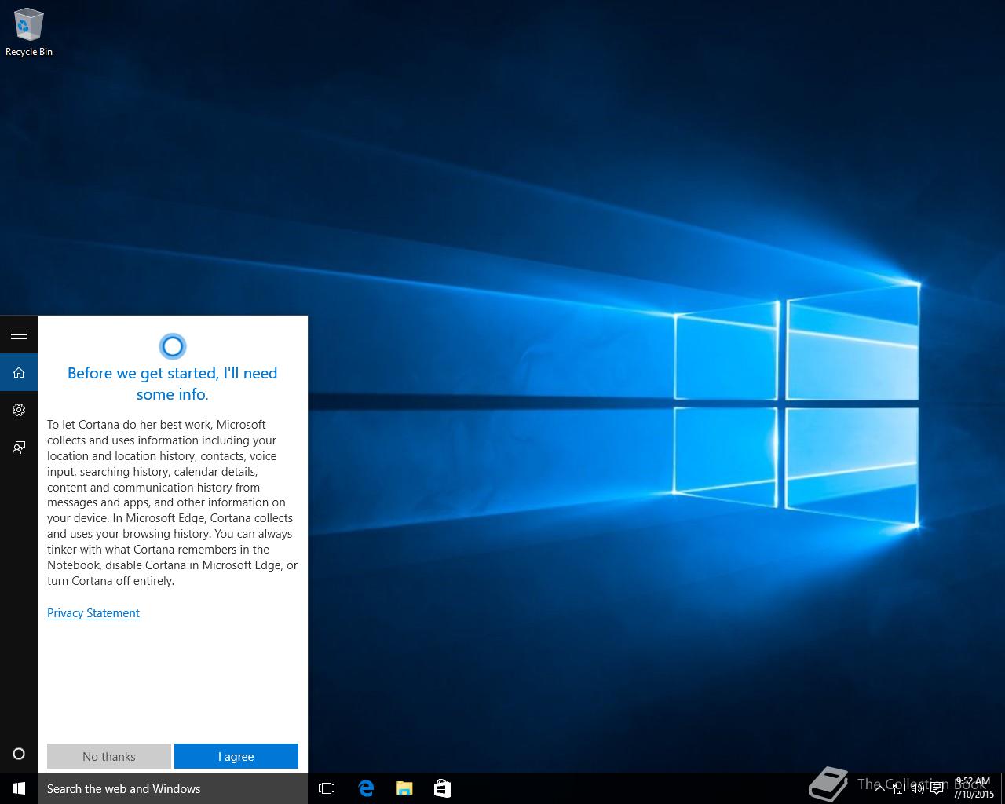
Task: Click the 'Before we get started' heading
Action: [173, 383]
